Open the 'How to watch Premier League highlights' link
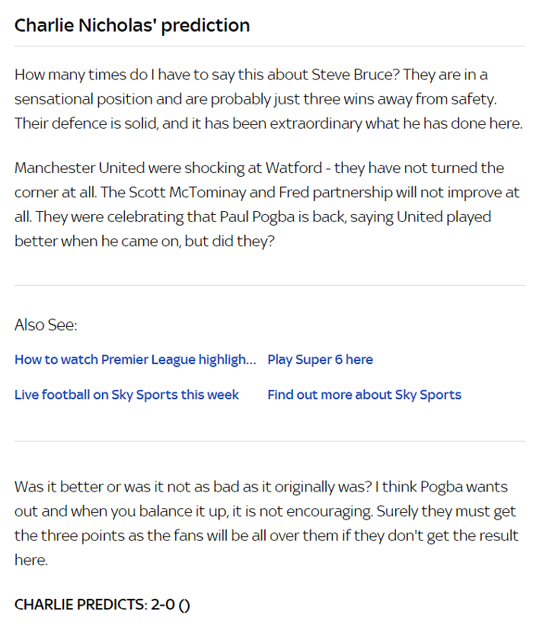The height and width of the screenshot is (624, 533). click(x=135, y=360)
